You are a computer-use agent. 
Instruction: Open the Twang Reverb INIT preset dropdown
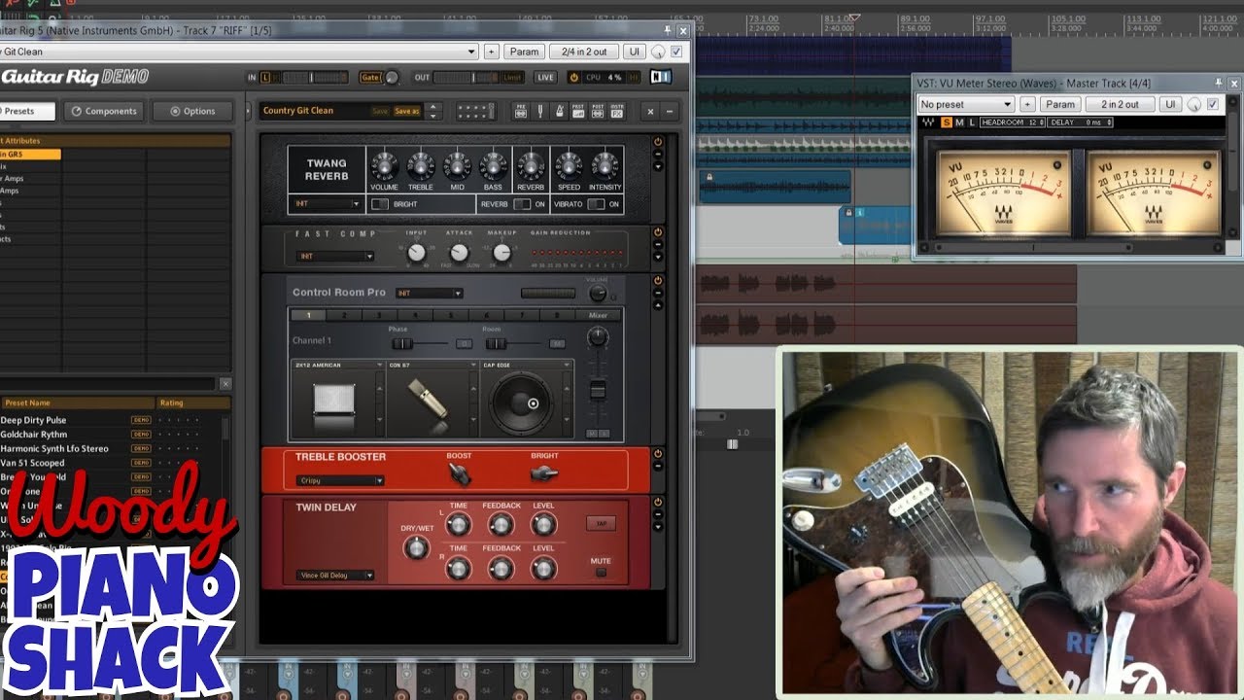pos(329,204)
